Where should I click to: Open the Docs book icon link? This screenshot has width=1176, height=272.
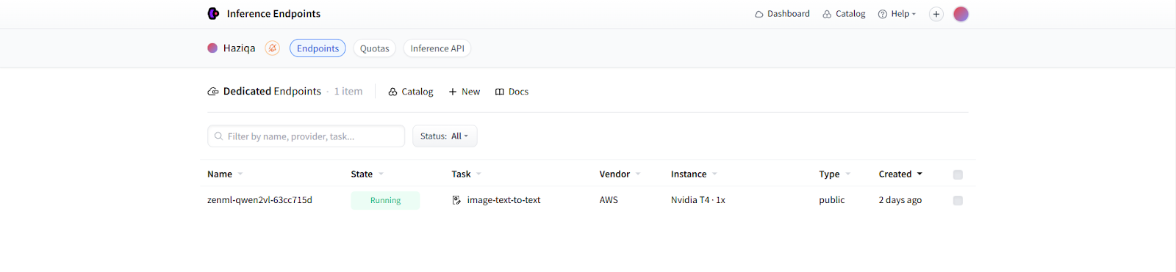(x=512, y=92)
